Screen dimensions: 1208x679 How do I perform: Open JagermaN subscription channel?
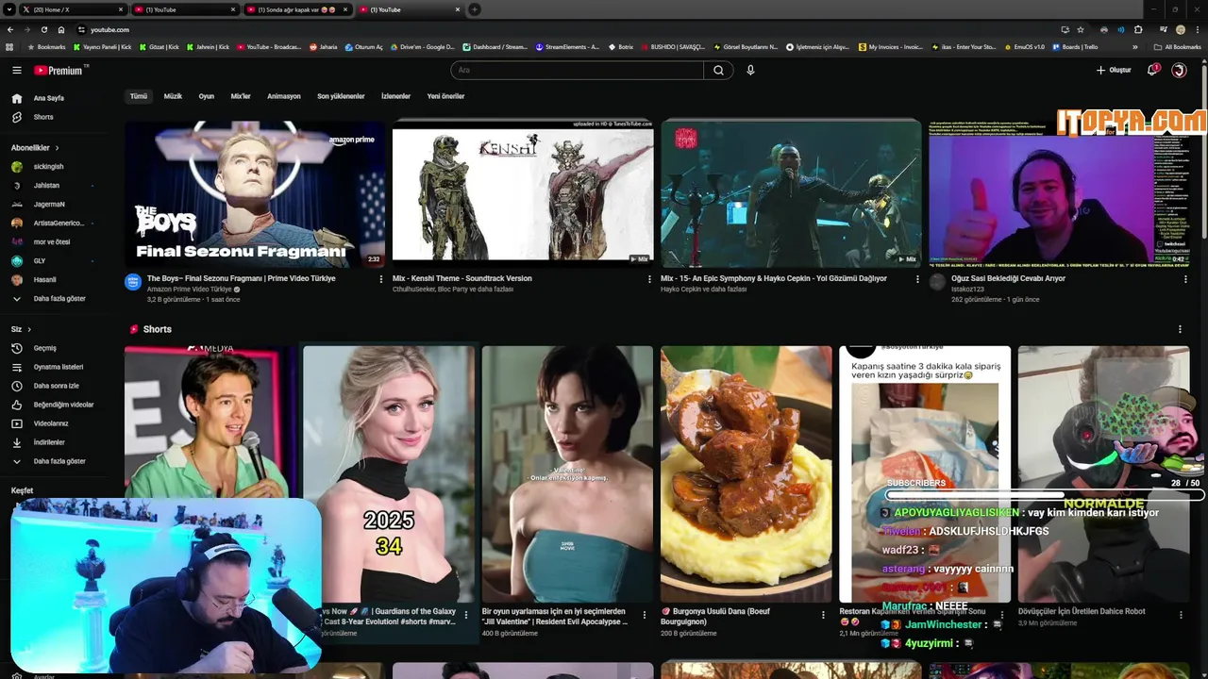(49, 205)
